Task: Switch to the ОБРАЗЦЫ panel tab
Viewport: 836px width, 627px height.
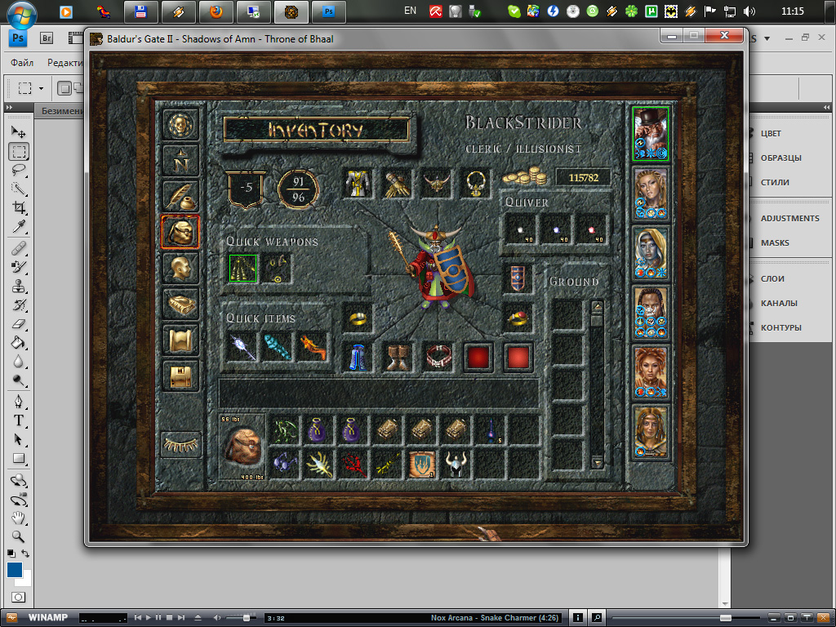Action: (781, 158)
